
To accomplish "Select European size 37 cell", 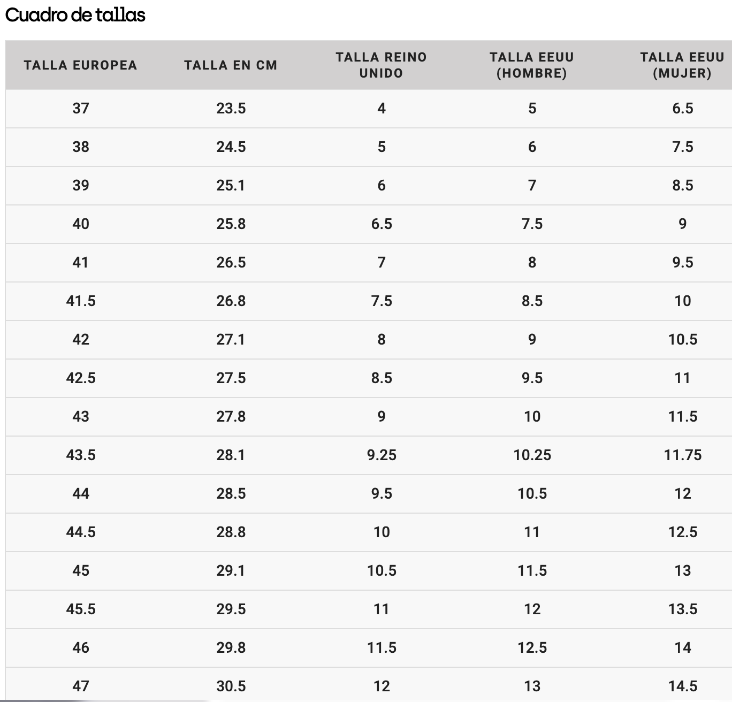I will (81, 108).
